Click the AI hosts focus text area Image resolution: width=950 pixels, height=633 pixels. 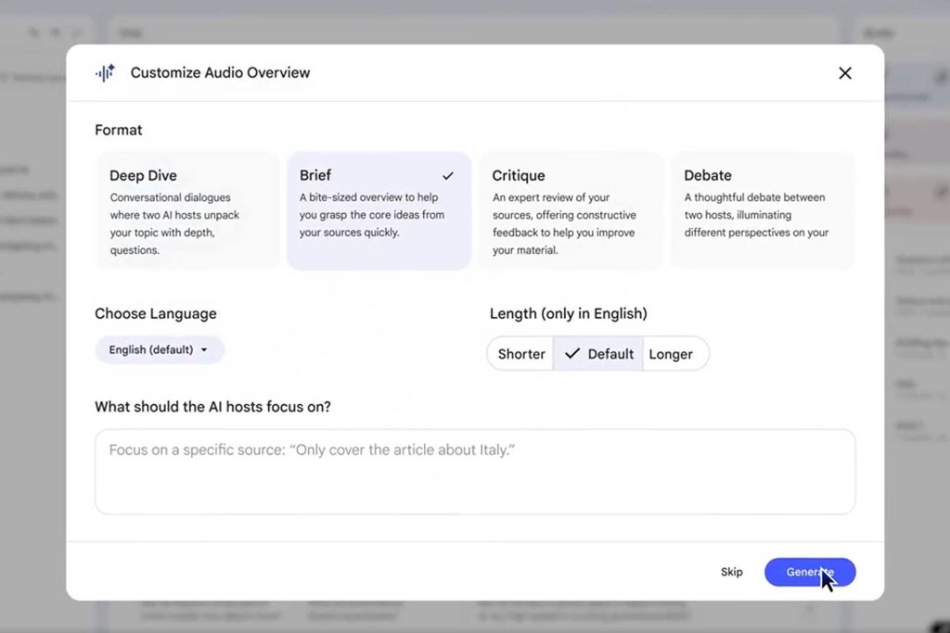(475, 469)
